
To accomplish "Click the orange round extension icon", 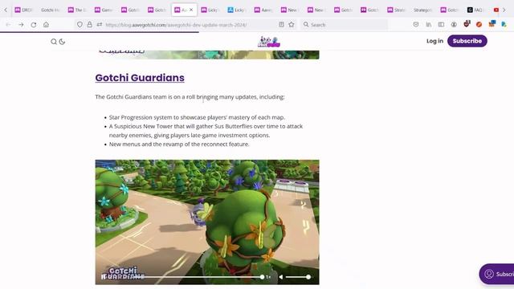I will pyautogui.click(x=479, y=25).
